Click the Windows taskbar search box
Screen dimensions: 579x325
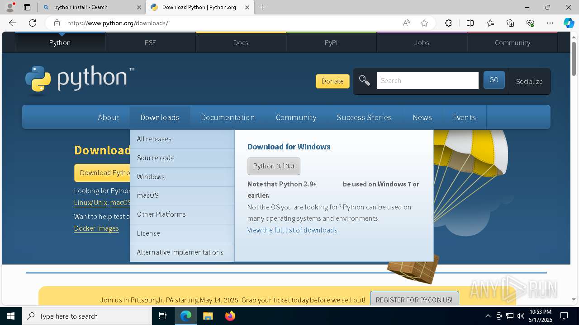(87, 316)
